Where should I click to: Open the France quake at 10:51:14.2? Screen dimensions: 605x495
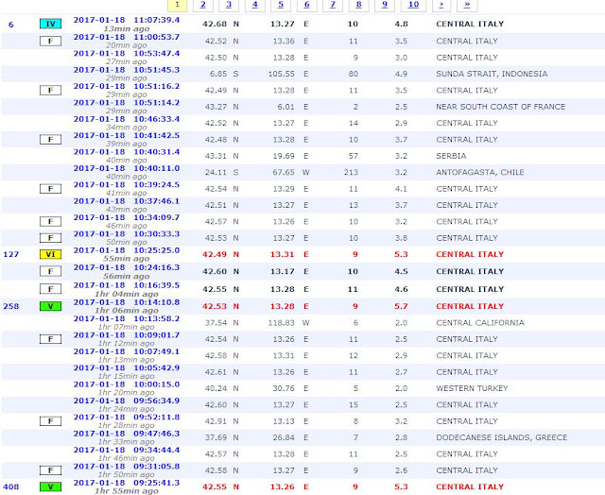[x=127, y=103]
